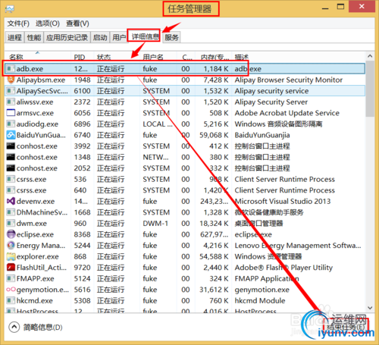The width and height of the screenshot is (379, 345).
Task: Click the dwm.exe process icon
Action: (11, 223)
